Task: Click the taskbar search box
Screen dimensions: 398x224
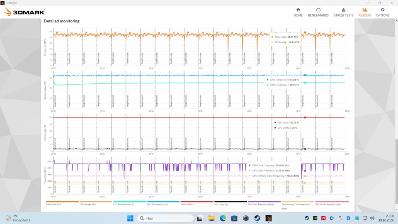Action: click(x=165, y=218)
